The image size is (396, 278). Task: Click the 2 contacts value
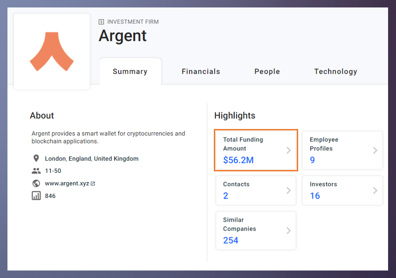click(226, 196)
